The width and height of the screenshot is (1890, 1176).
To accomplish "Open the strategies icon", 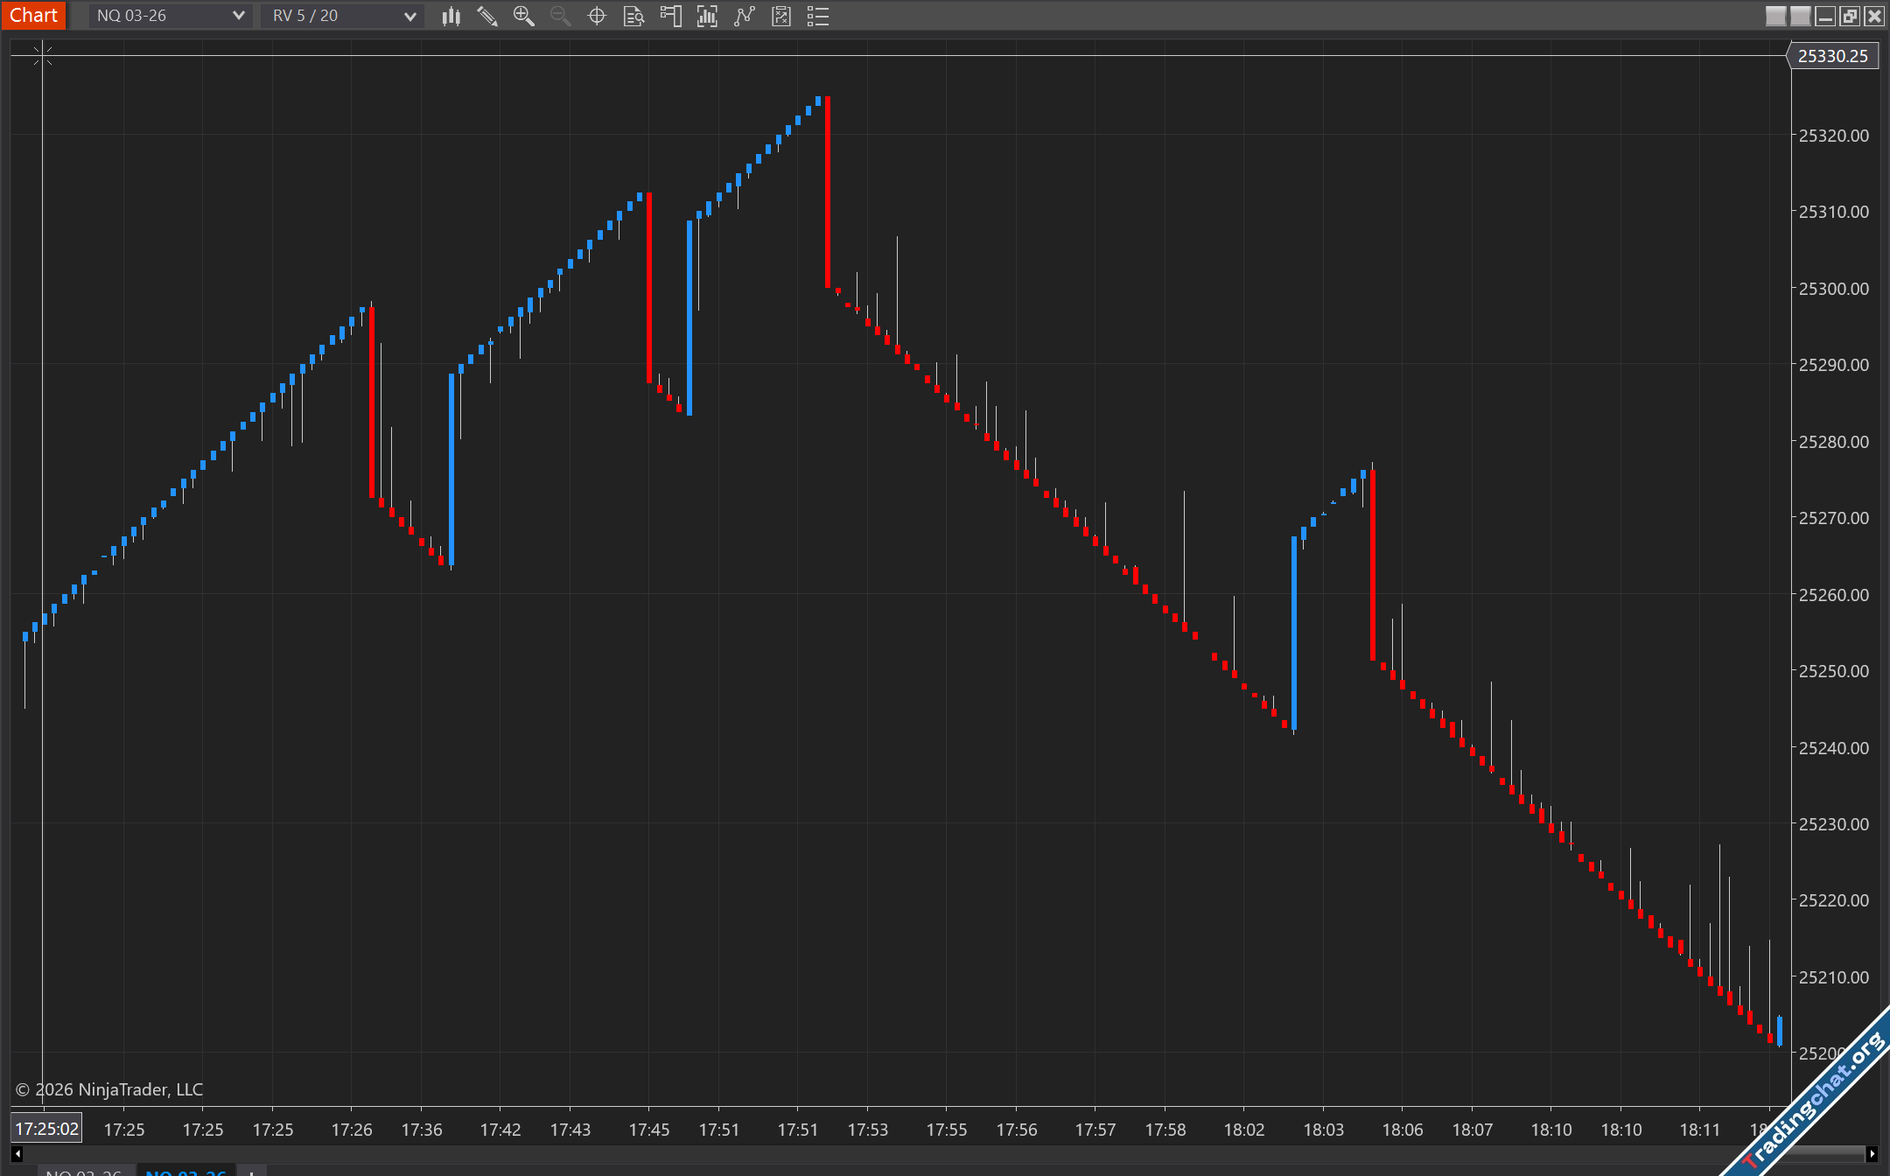I will pos(781,16).
